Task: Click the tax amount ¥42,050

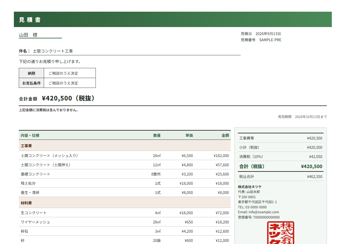Action: tap(315, 156)
